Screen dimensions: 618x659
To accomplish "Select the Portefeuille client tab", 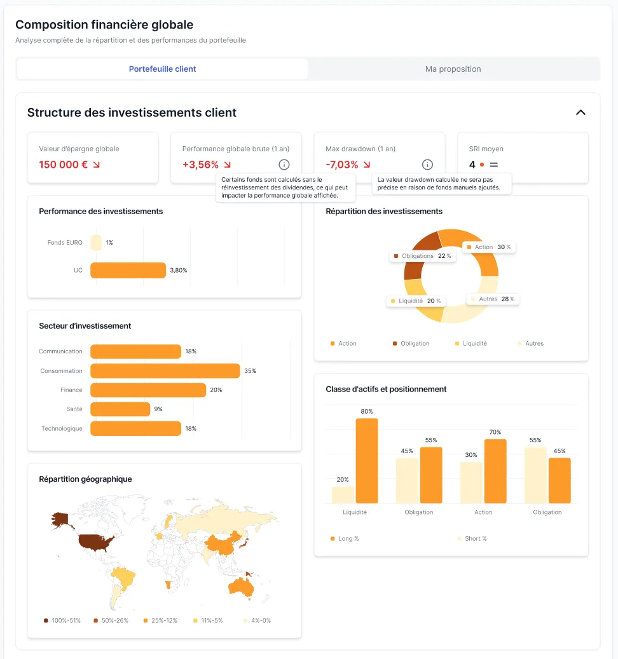I will coord(162,69).
